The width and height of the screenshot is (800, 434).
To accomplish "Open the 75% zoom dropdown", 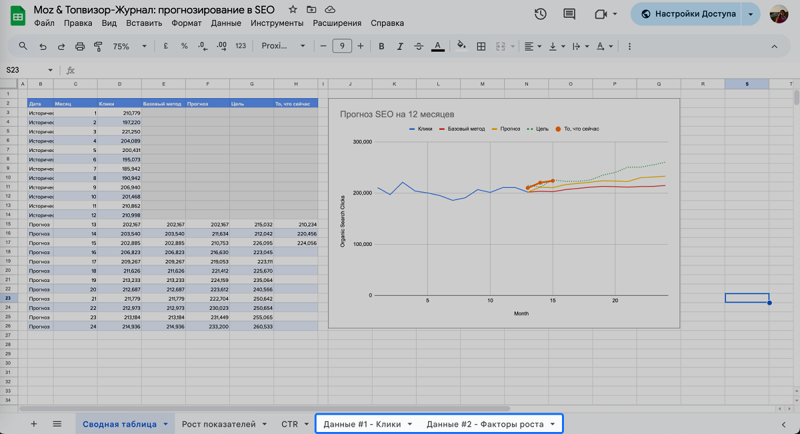I will pos(129,46).
